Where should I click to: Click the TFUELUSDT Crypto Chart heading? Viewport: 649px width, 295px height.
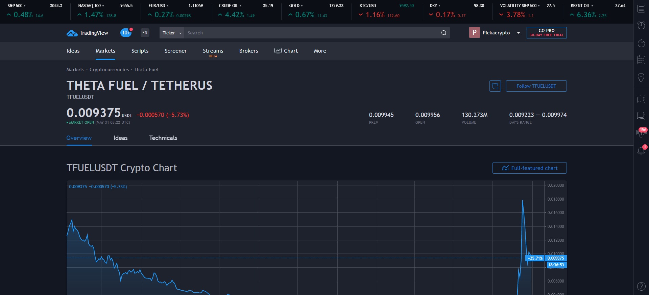[122, 168]
